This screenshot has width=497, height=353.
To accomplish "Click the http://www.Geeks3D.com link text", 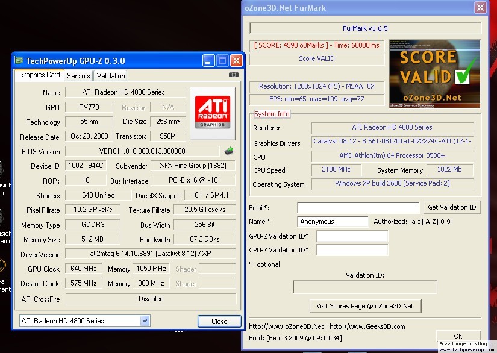I will pyautogui.click(x=367, y=326).
